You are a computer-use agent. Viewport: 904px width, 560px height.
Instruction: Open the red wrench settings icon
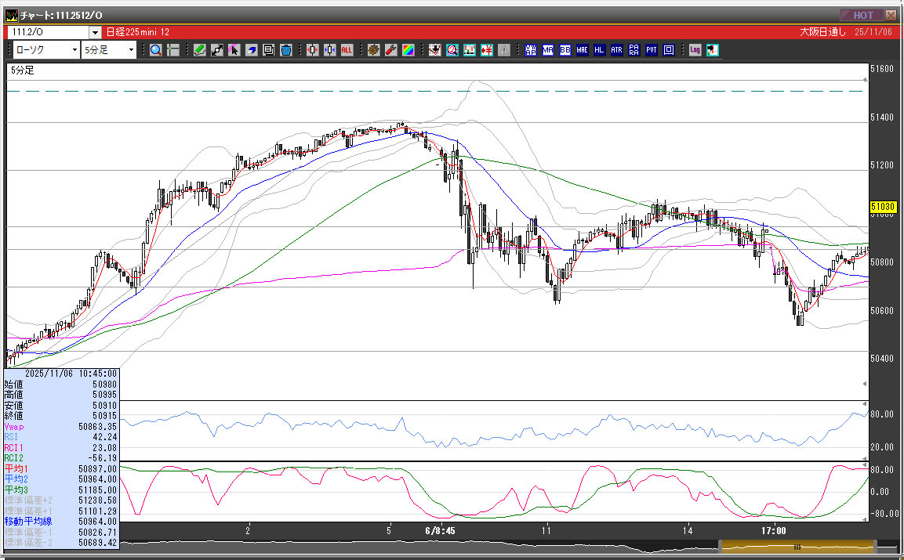click(390, 50)
